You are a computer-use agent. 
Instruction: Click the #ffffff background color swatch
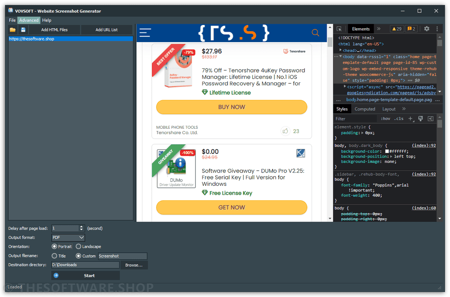tap(387, 151)
